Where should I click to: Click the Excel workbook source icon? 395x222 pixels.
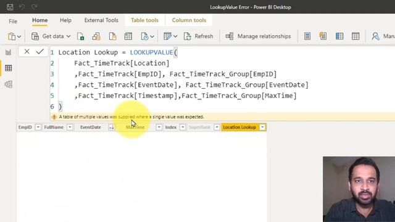[81, 36]
